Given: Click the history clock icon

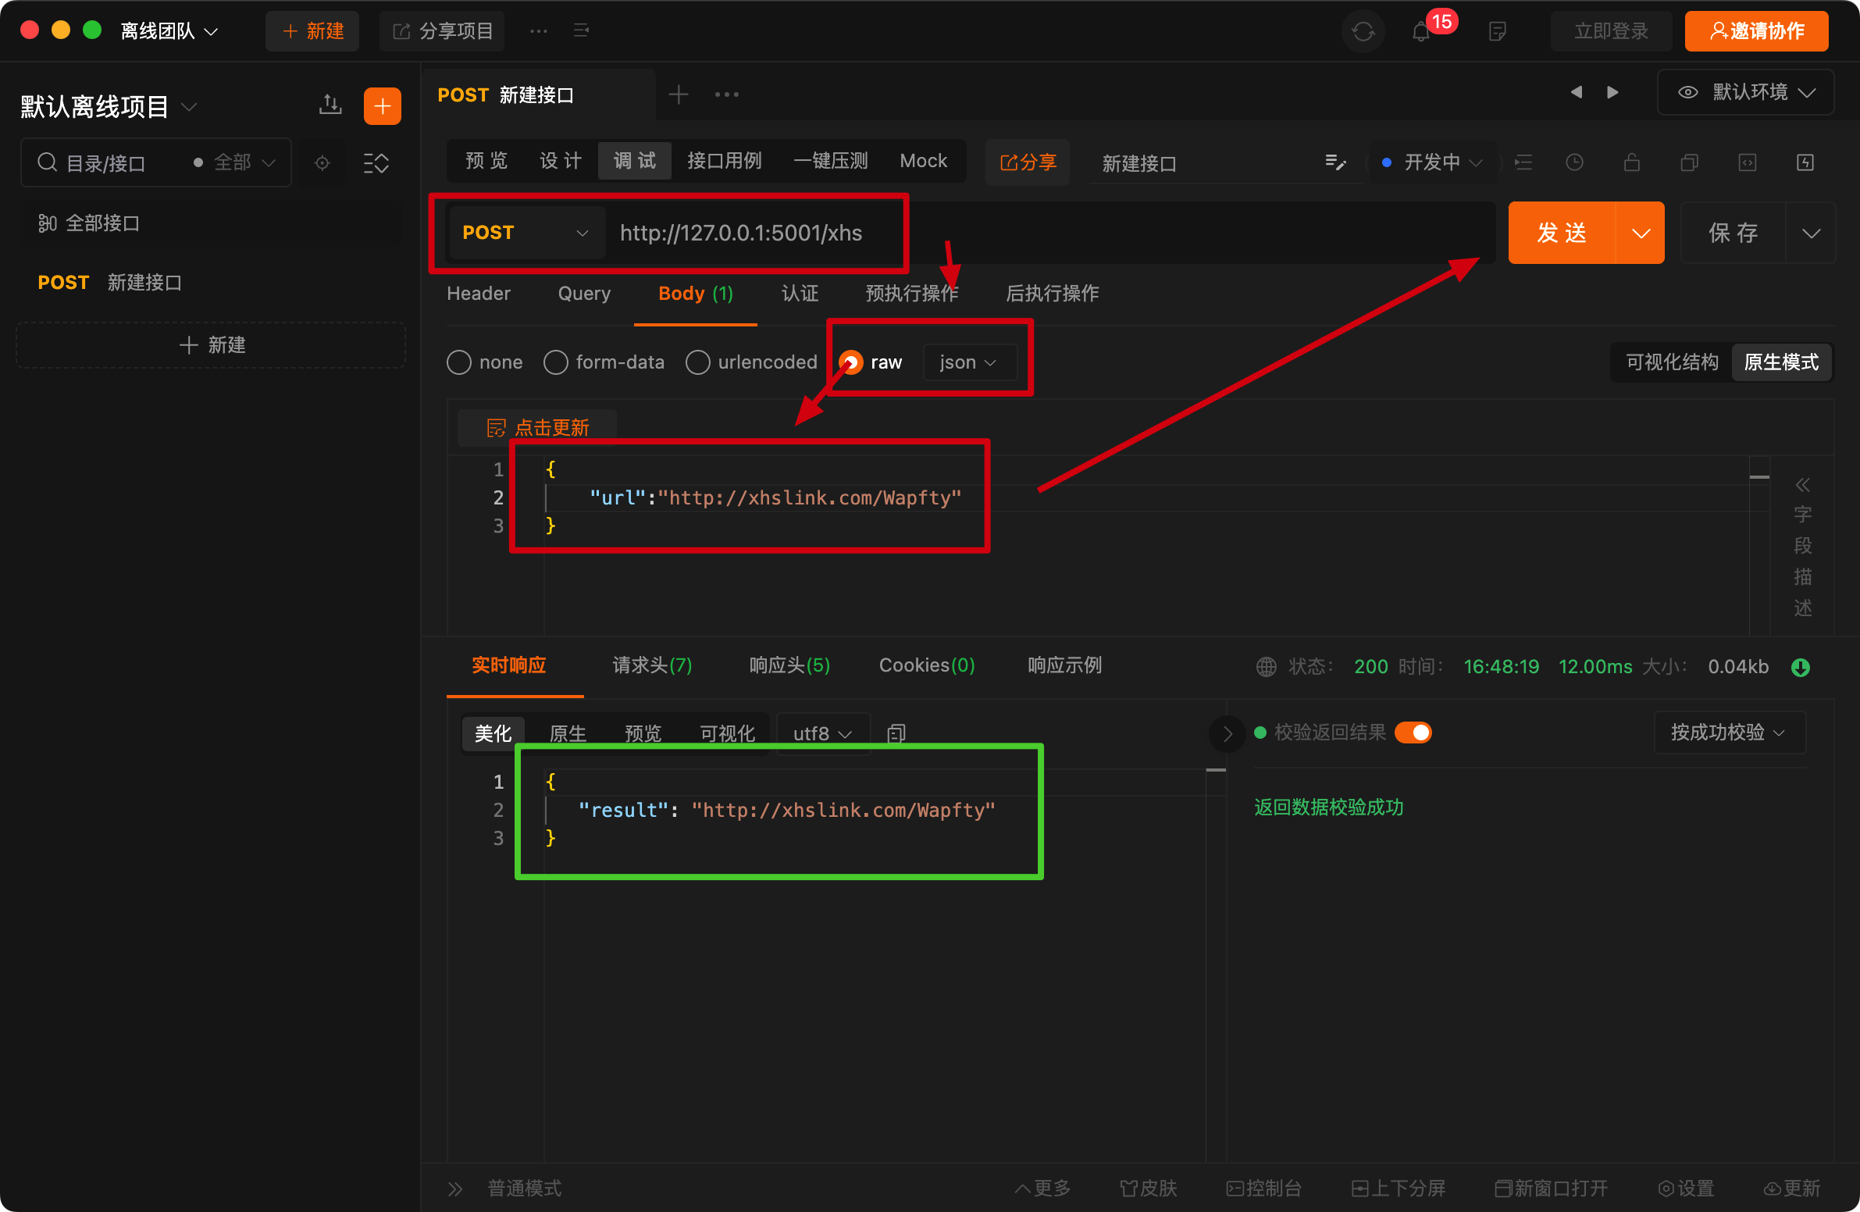Looking at the screenshot, I should pyautogui.click(x=1575, y=162).
